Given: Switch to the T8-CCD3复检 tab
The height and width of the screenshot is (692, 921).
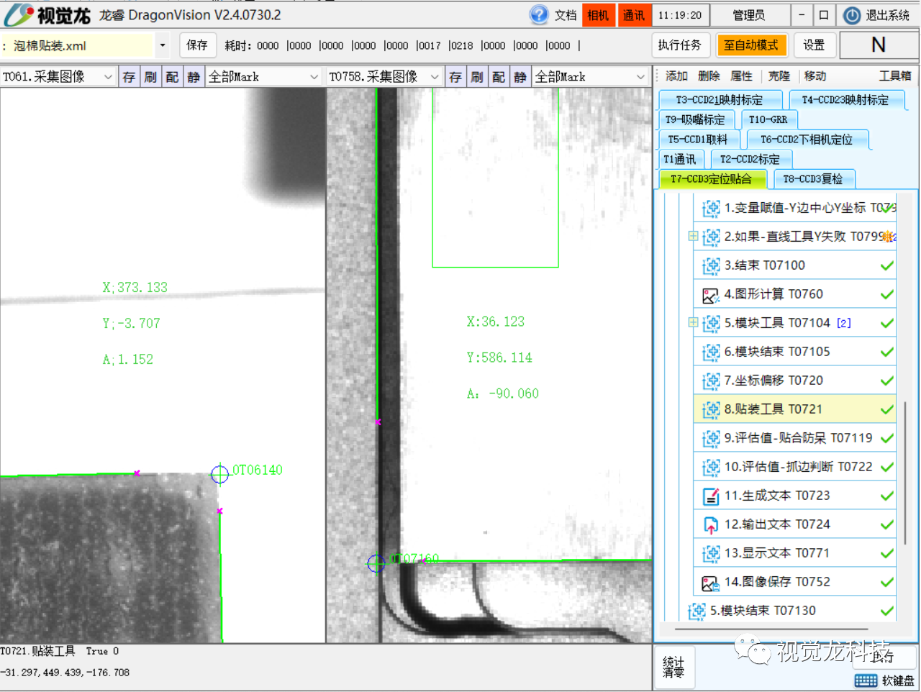Looking at the screenshot, I should pos(812,179).
